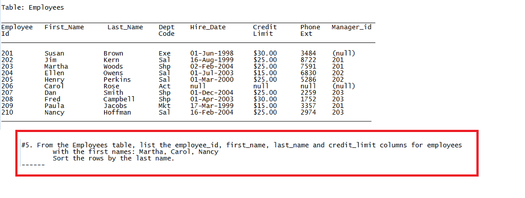Click last name Woods

click(113, 67)
